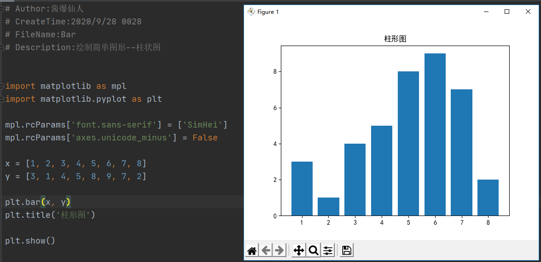Click the x list assignment line

(76, 163)
